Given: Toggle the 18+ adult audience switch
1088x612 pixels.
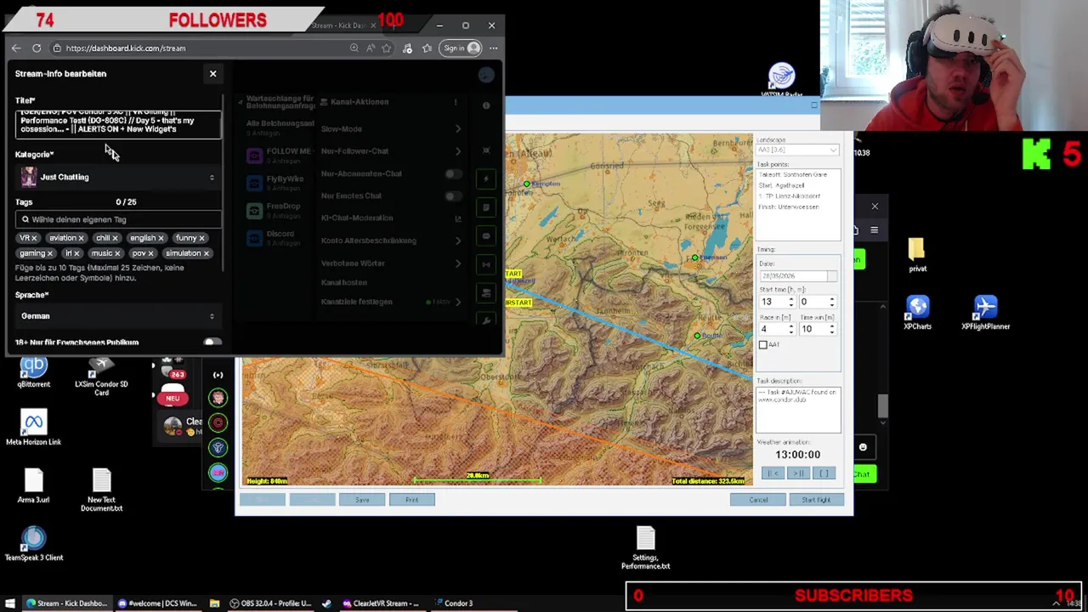Looking at the screenshot, I should [x=212, y=343].
